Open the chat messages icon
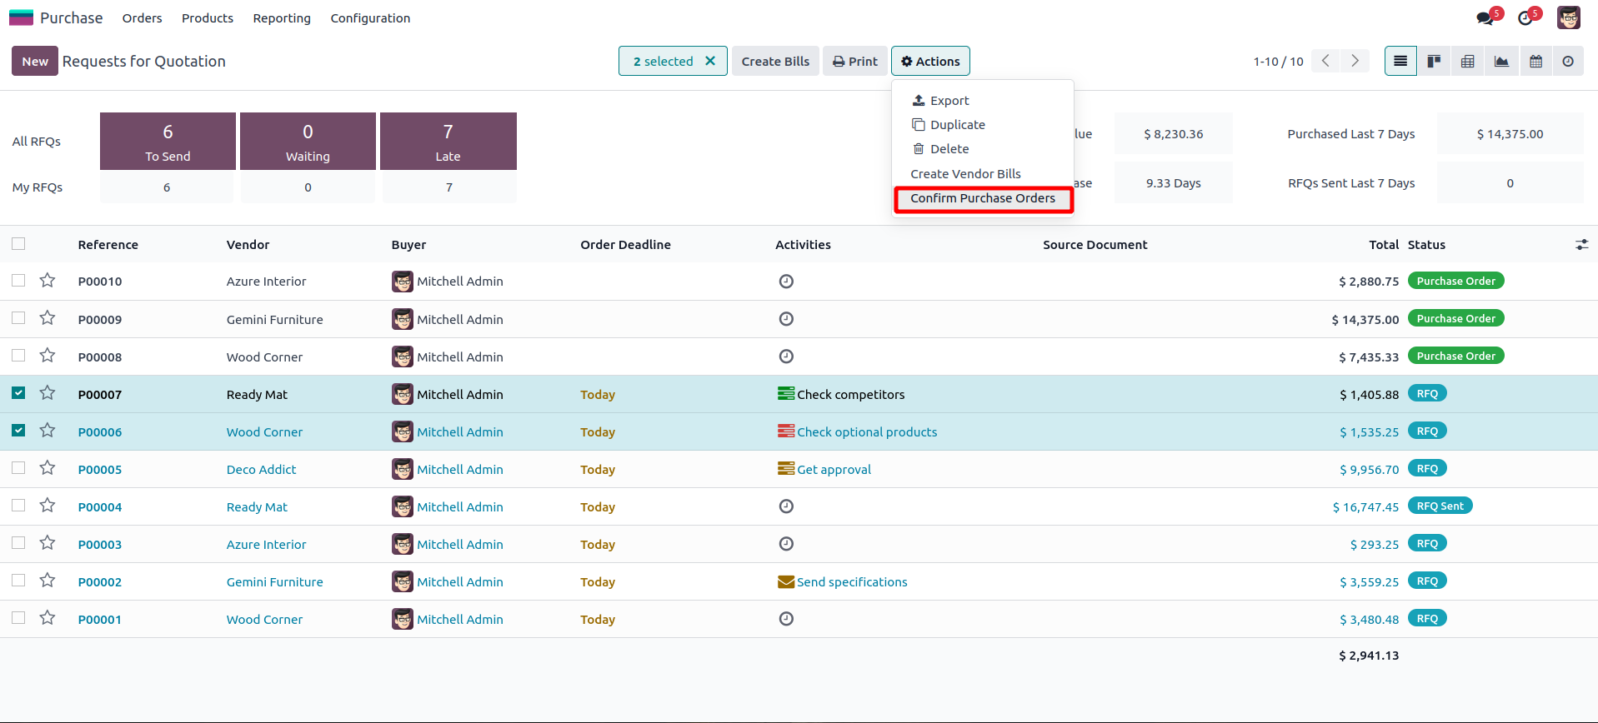 point(1485,18)
